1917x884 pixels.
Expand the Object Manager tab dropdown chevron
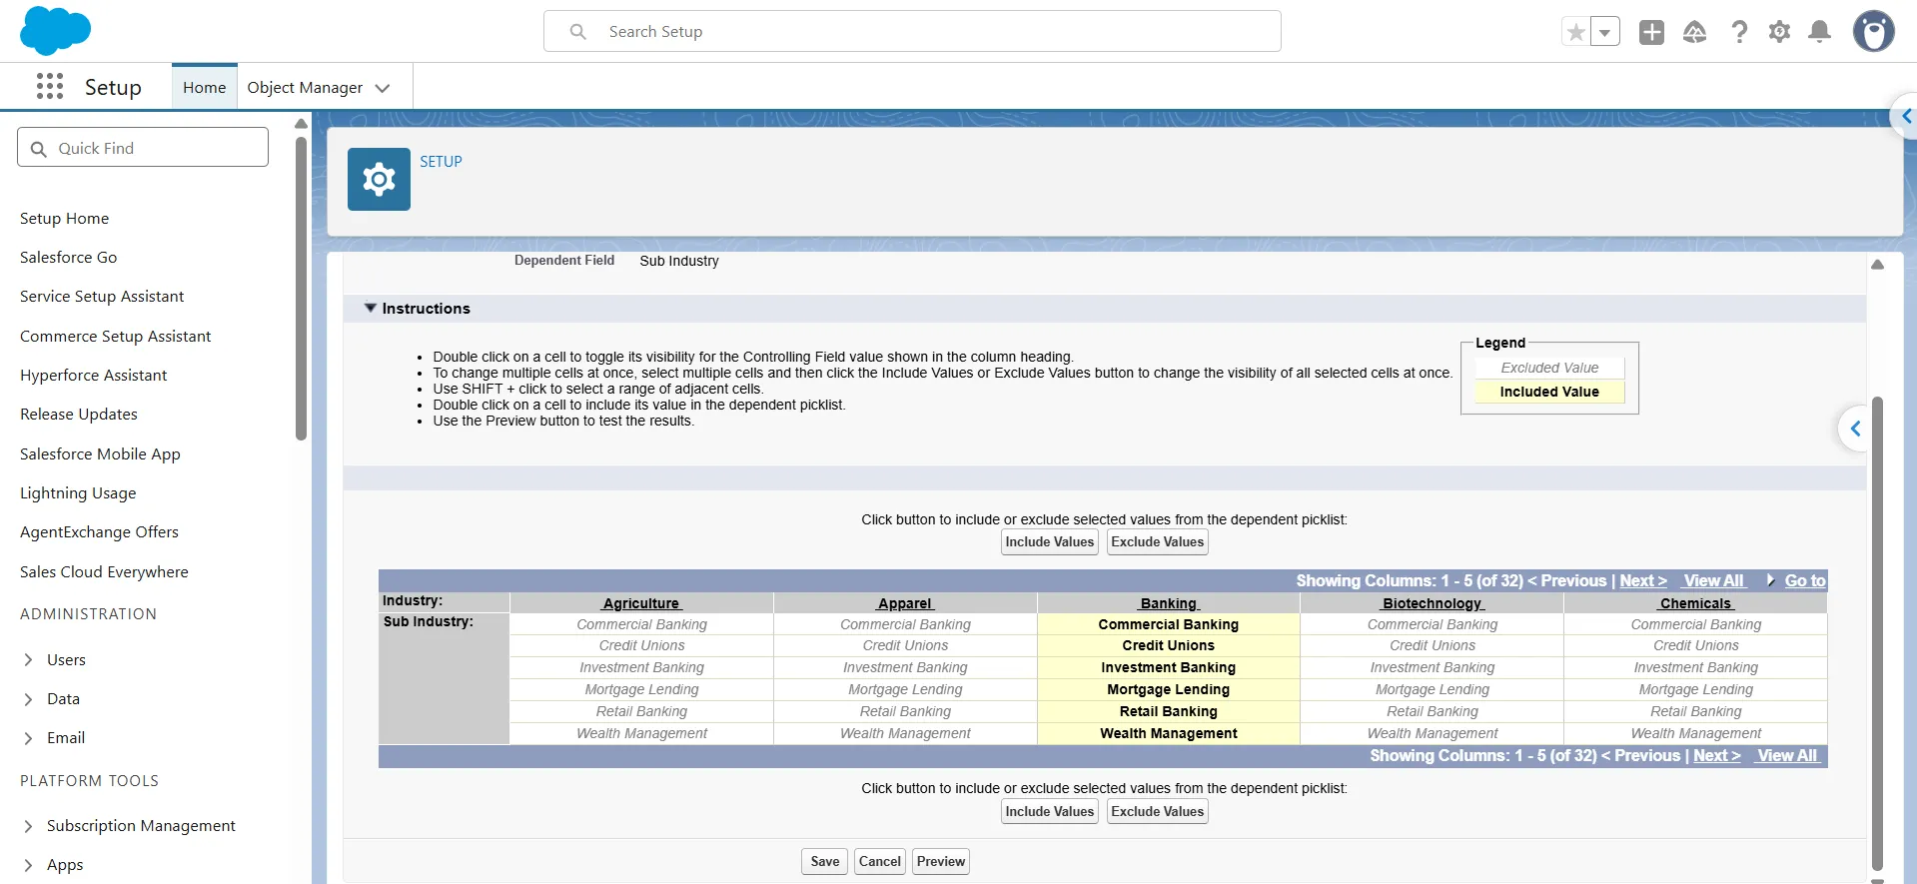(383, 88)
